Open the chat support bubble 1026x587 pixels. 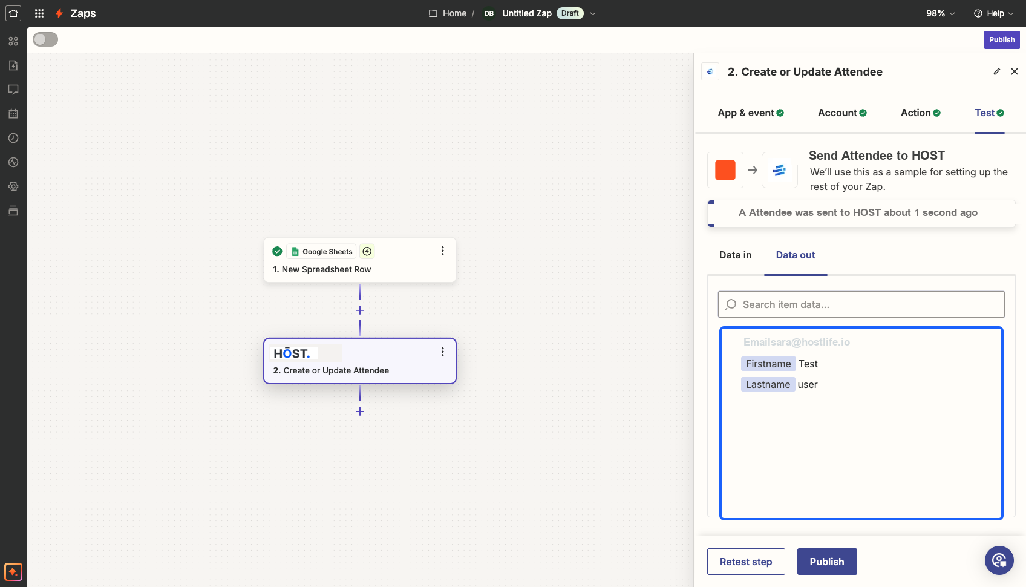pos(999,560)
